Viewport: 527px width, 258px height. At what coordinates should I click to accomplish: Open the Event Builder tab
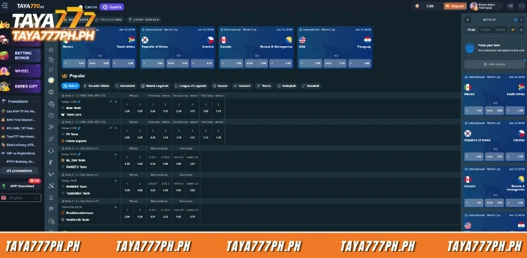tap(144, 19)
